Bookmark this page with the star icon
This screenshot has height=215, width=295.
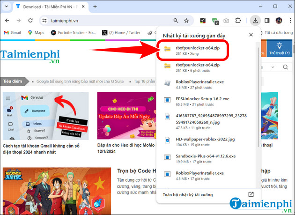186,21
